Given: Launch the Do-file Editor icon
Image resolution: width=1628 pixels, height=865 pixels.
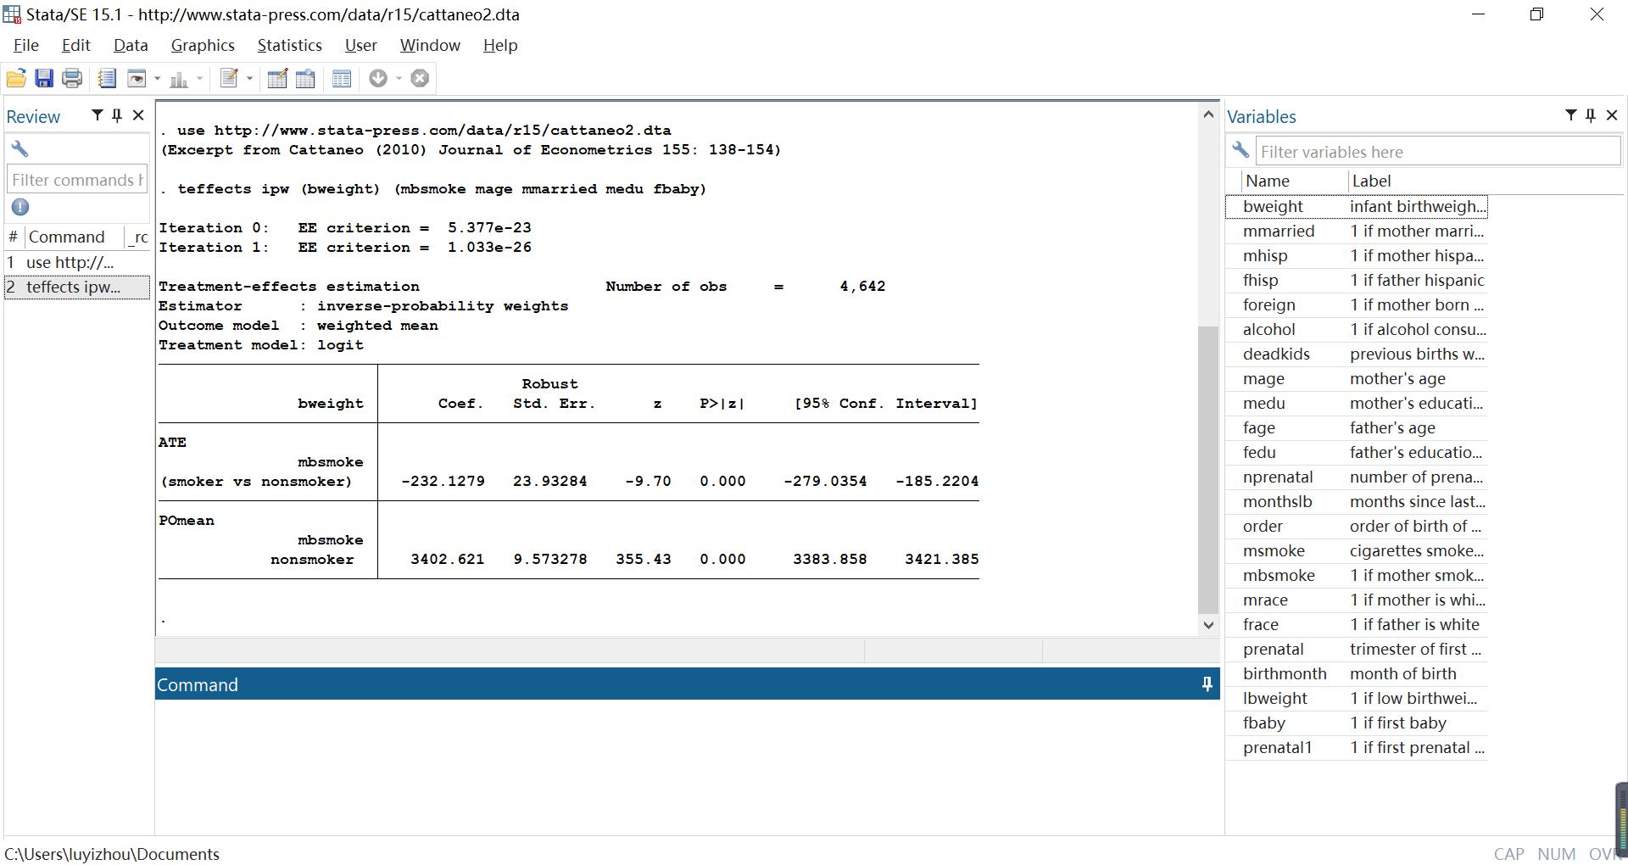Looking at the screenshot, I should (228, 79).
